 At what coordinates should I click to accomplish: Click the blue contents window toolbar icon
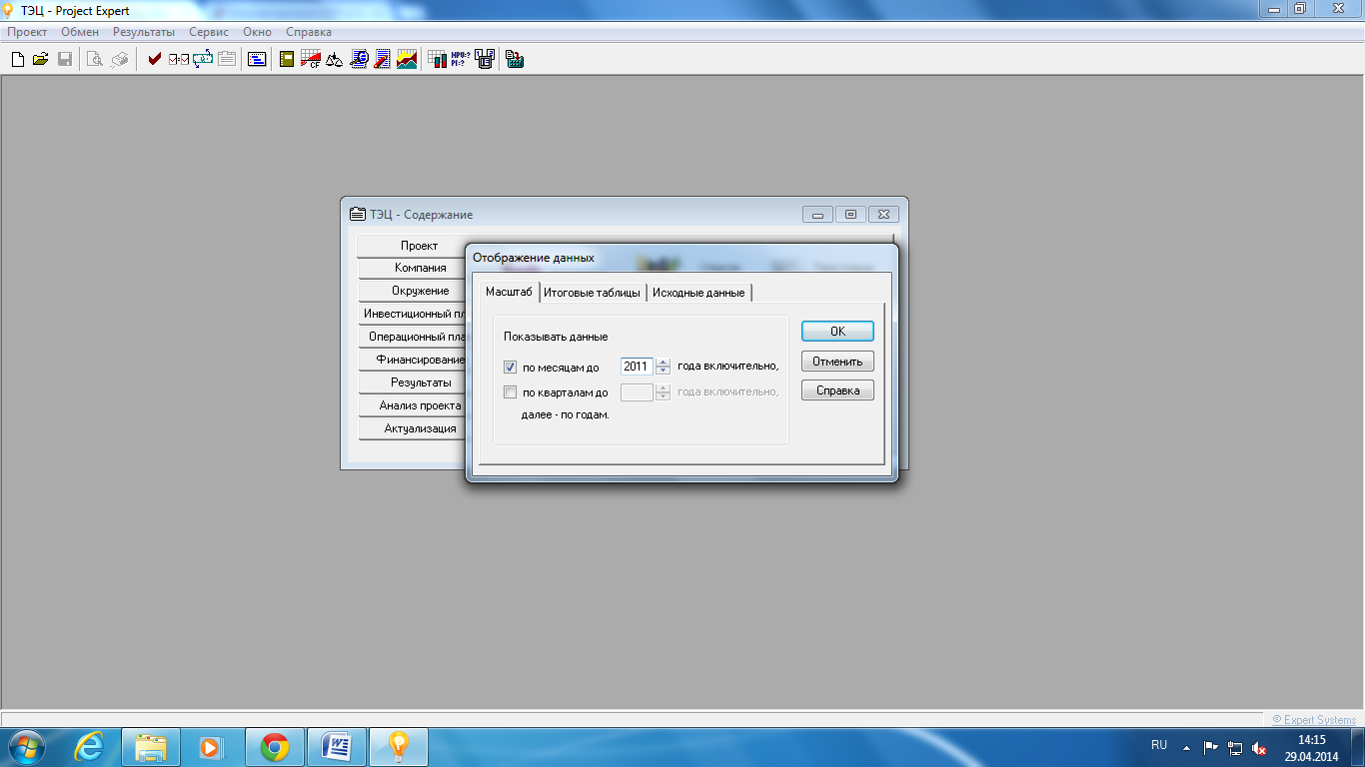[257, 60]
